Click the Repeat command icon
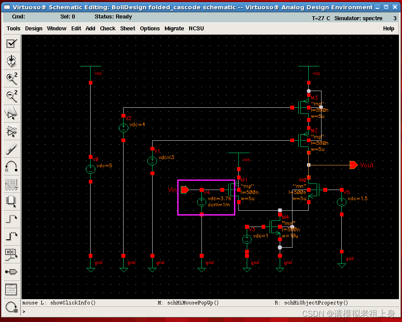Viewport: 402px width, 322px height. 11,307
